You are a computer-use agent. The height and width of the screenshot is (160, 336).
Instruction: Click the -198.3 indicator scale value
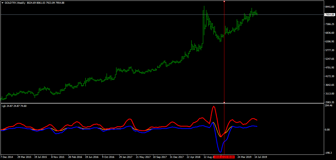(x=329, y=153)
